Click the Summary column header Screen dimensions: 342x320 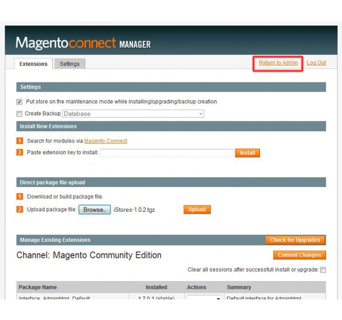pos(239,287)
